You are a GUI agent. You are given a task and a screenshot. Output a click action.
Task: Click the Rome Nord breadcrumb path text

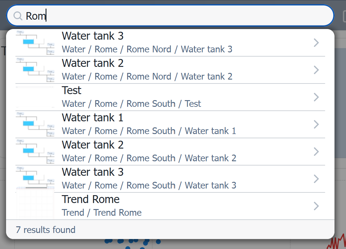pos(149,49)
